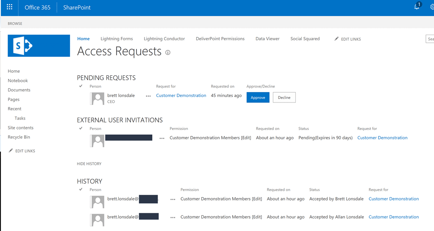Go to Home in left sidebar
This screenshot has height=231, width=434.
tap(14, 71)
